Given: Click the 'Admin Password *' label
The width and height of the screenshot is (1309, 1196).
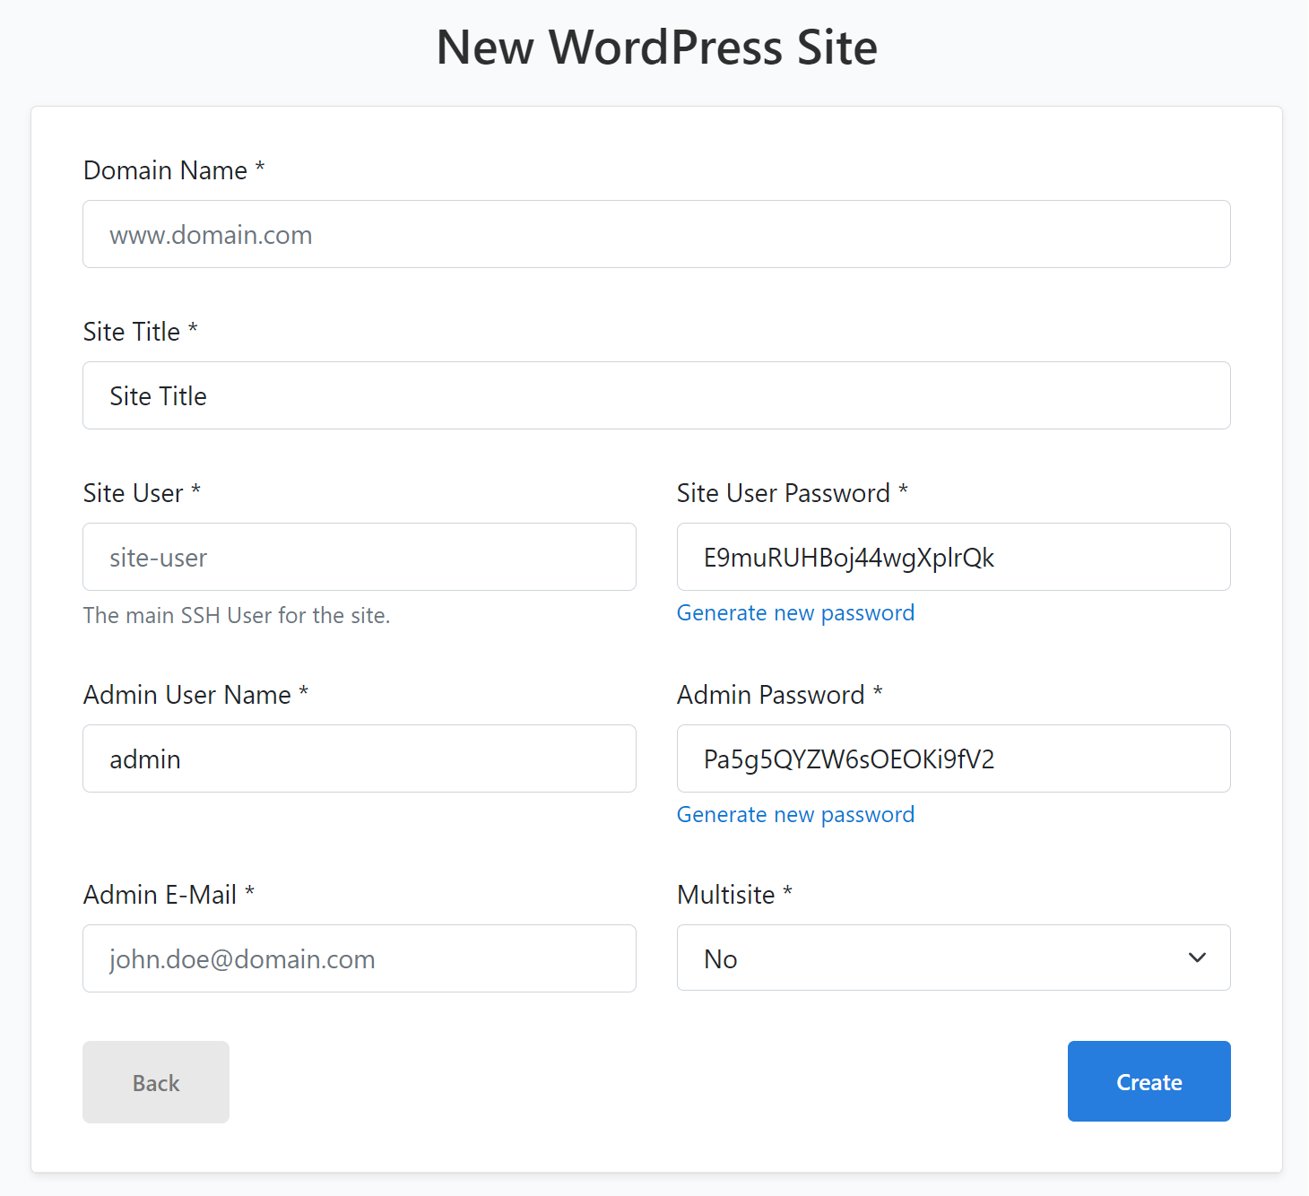Looking at the screenshot, I should tap(780, 695).
